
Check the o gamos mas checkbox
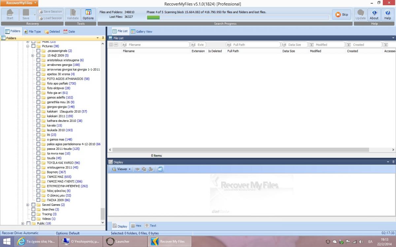pos(39,140)
